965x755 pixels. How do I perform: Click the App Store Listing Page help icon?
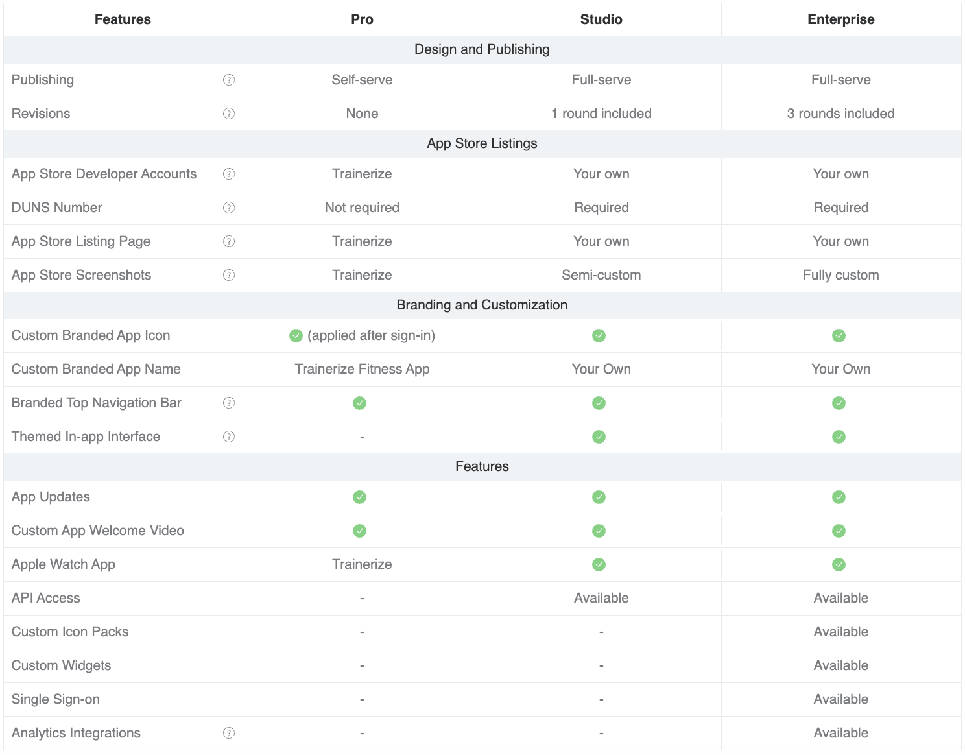coord(229,241)
